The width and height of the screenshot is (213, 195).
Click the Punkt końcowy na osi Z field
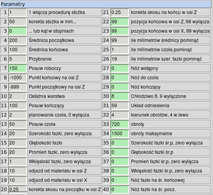click(x=17, y=78)
